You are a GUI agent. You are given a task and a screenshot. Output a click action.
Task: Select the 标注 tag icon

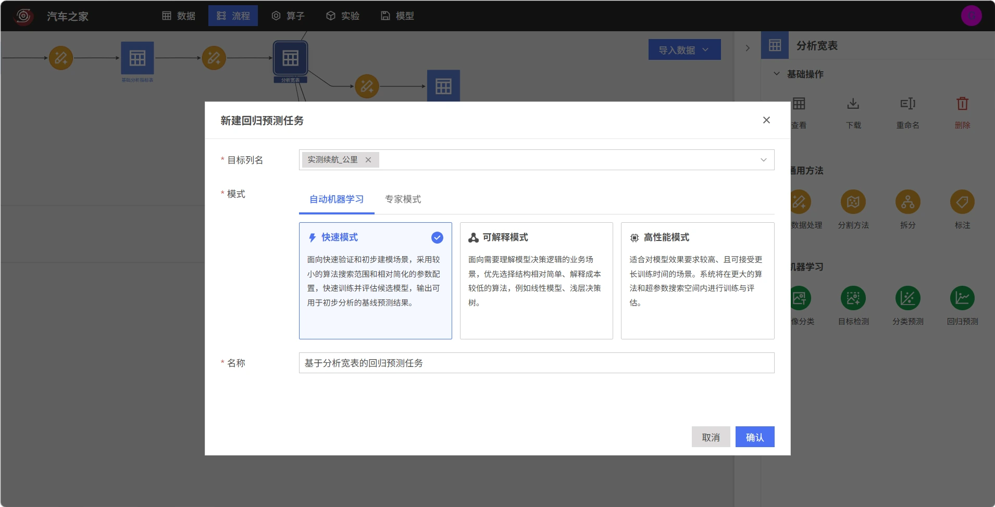[962, 202]
